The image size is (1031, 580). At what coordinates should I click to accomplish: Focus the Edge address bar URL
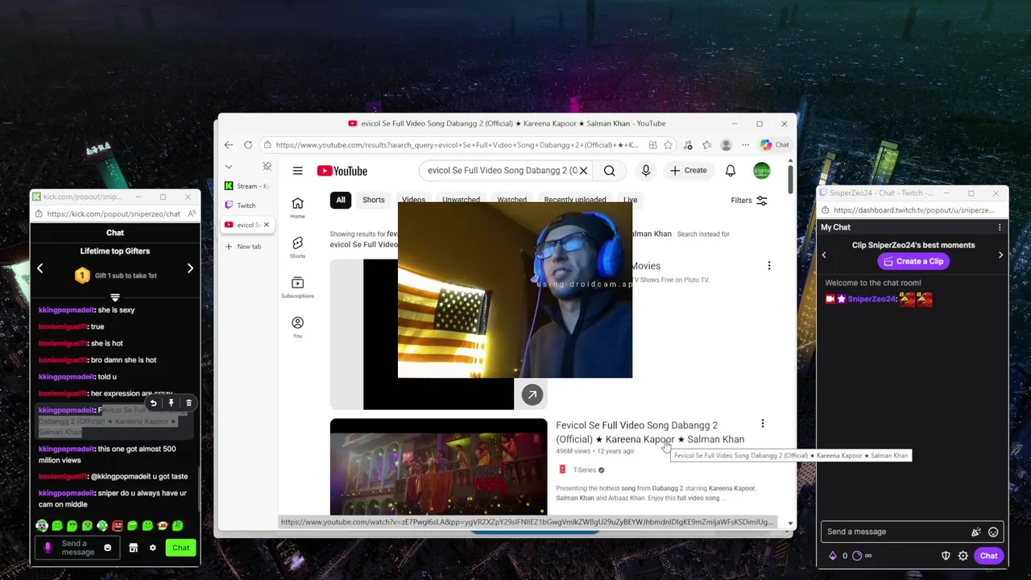coord(457,145)
